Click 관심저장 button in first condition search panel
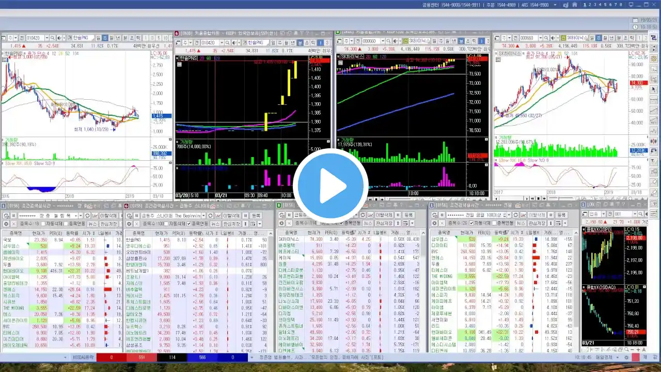 pyautogui.click(x=108, y=223)
